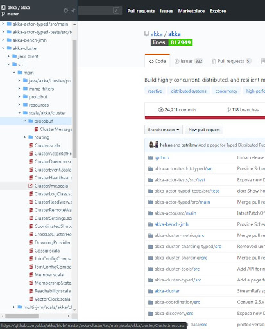Expand the mima-filters tree folder
Screen dimensions: 265x329
19,88
